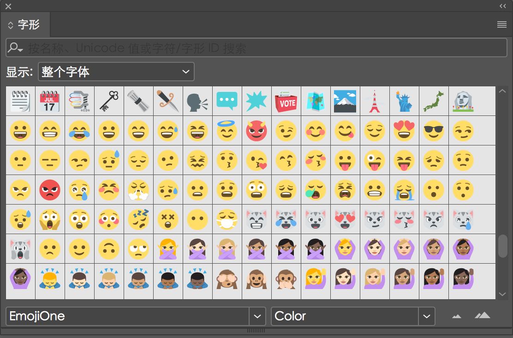The image size is (513, 338).
Task: Pick the crying cat face glyph
Action: (463, 219)
